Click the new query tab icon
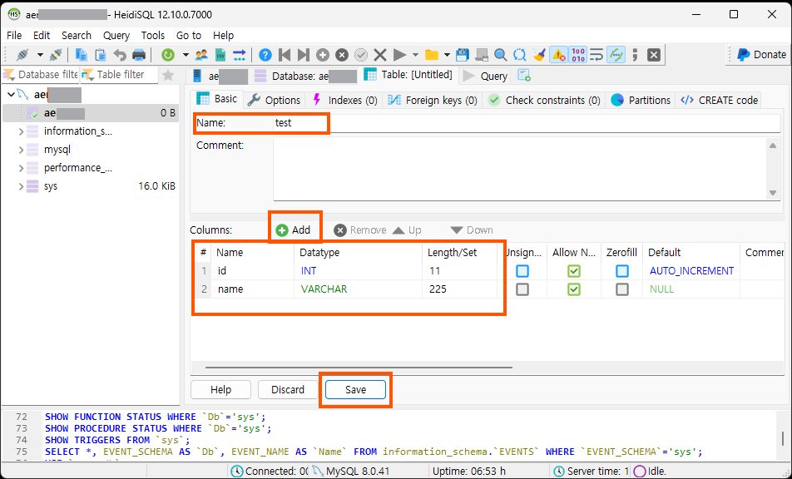This screenshot has height=479, width=792. tap(524, 75)
